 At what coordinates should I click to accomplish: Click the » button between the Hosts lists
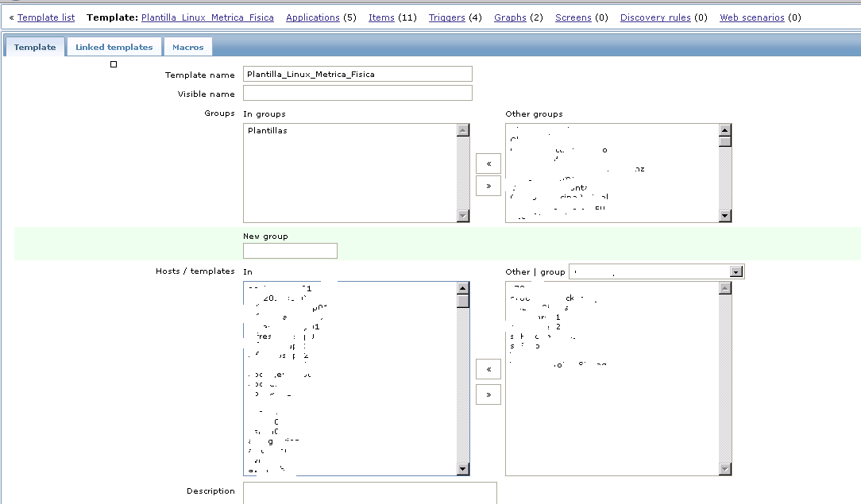(488, 394)
